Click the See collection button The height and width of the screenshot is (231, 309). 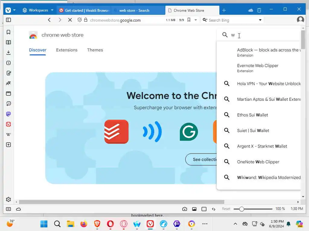tap(201, 159)
